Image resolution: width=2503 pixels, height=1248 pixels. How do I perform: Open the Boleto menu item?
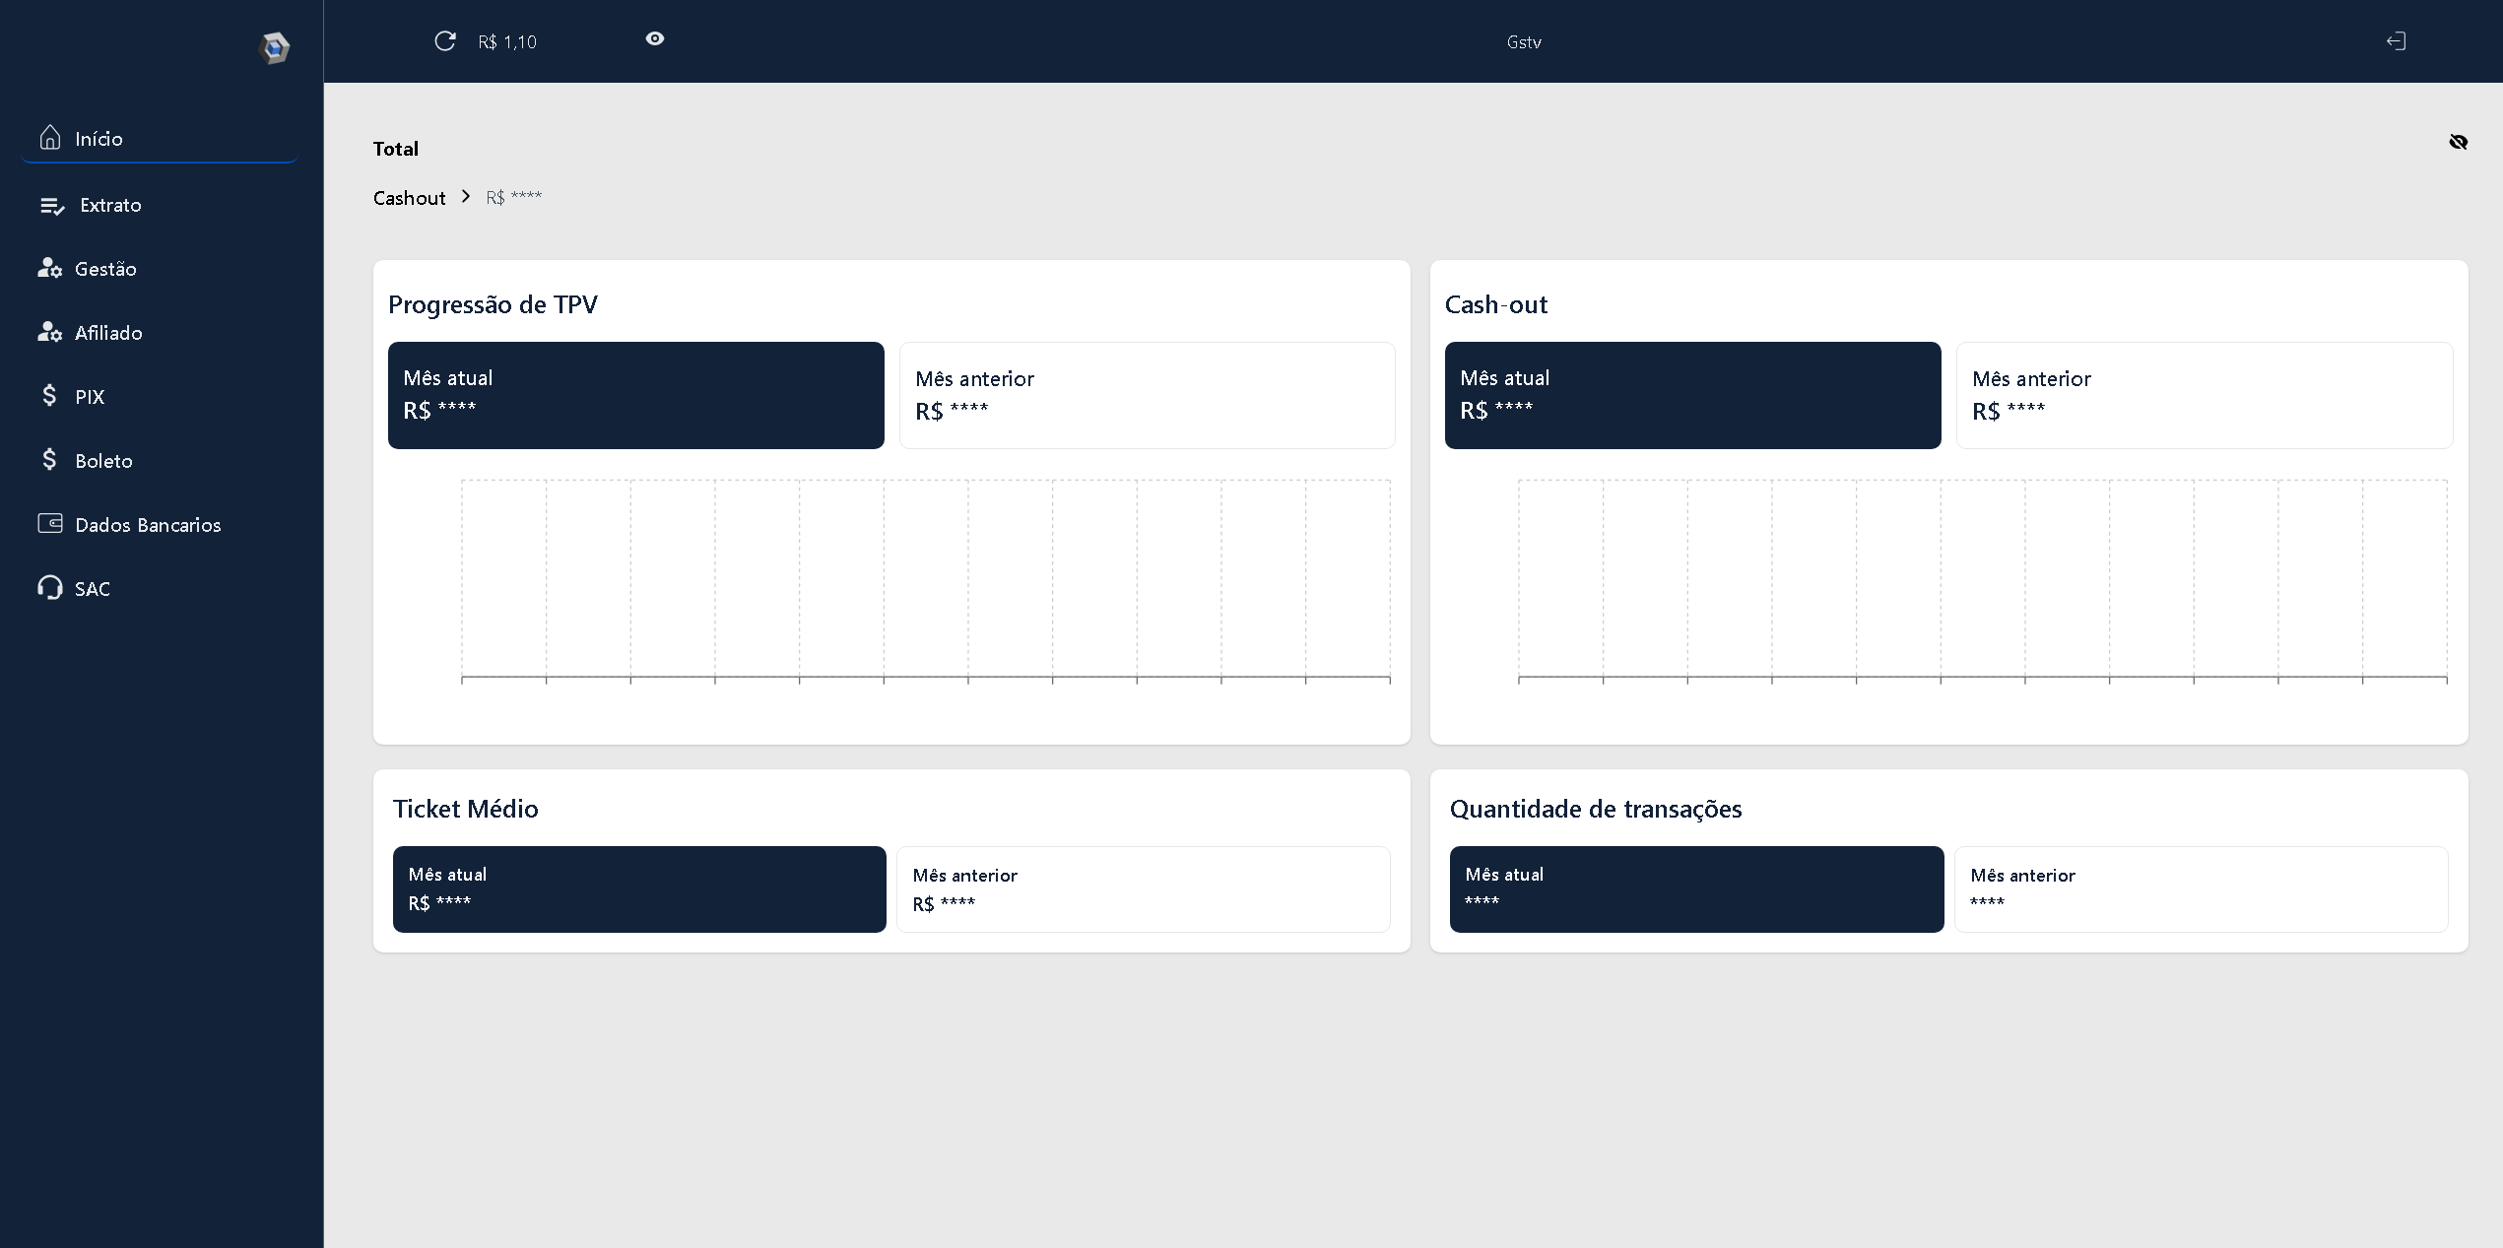tap(102, 461)
